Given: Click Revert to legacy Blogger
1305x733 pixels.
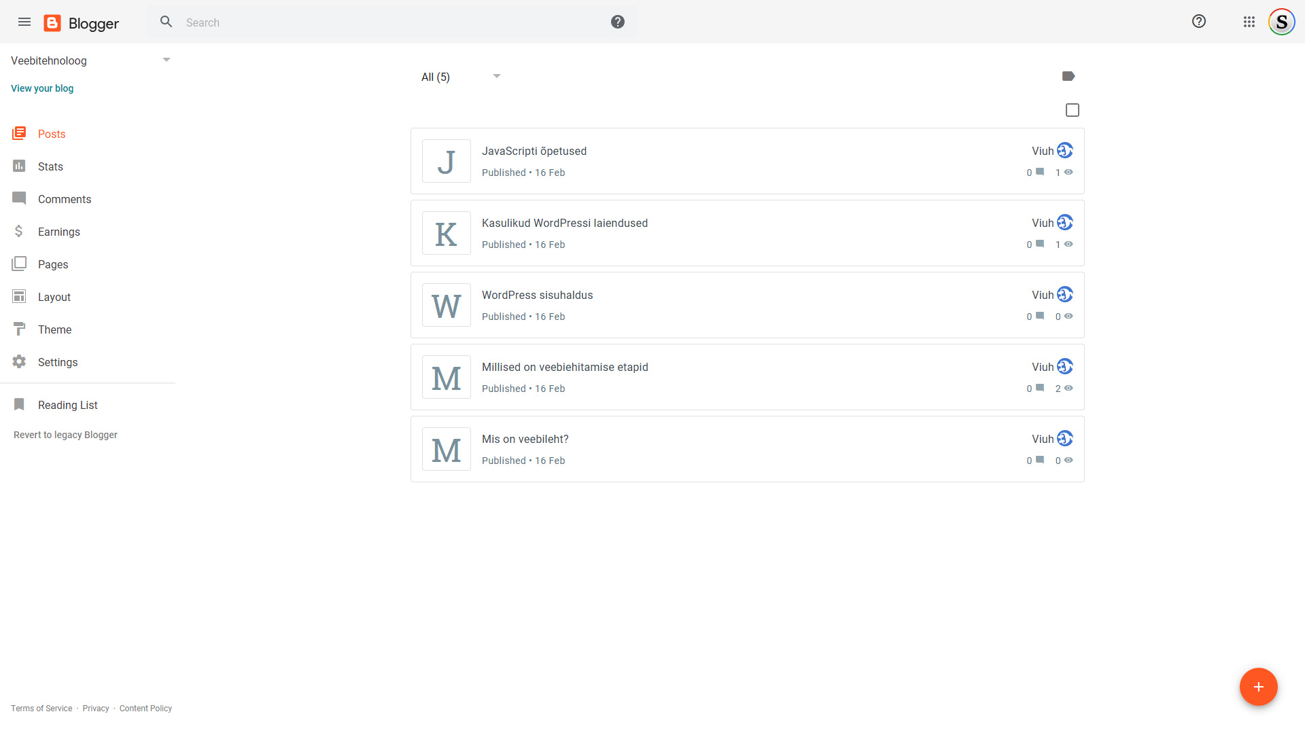Looking at the screenshot, I should [x=65, y=435].
